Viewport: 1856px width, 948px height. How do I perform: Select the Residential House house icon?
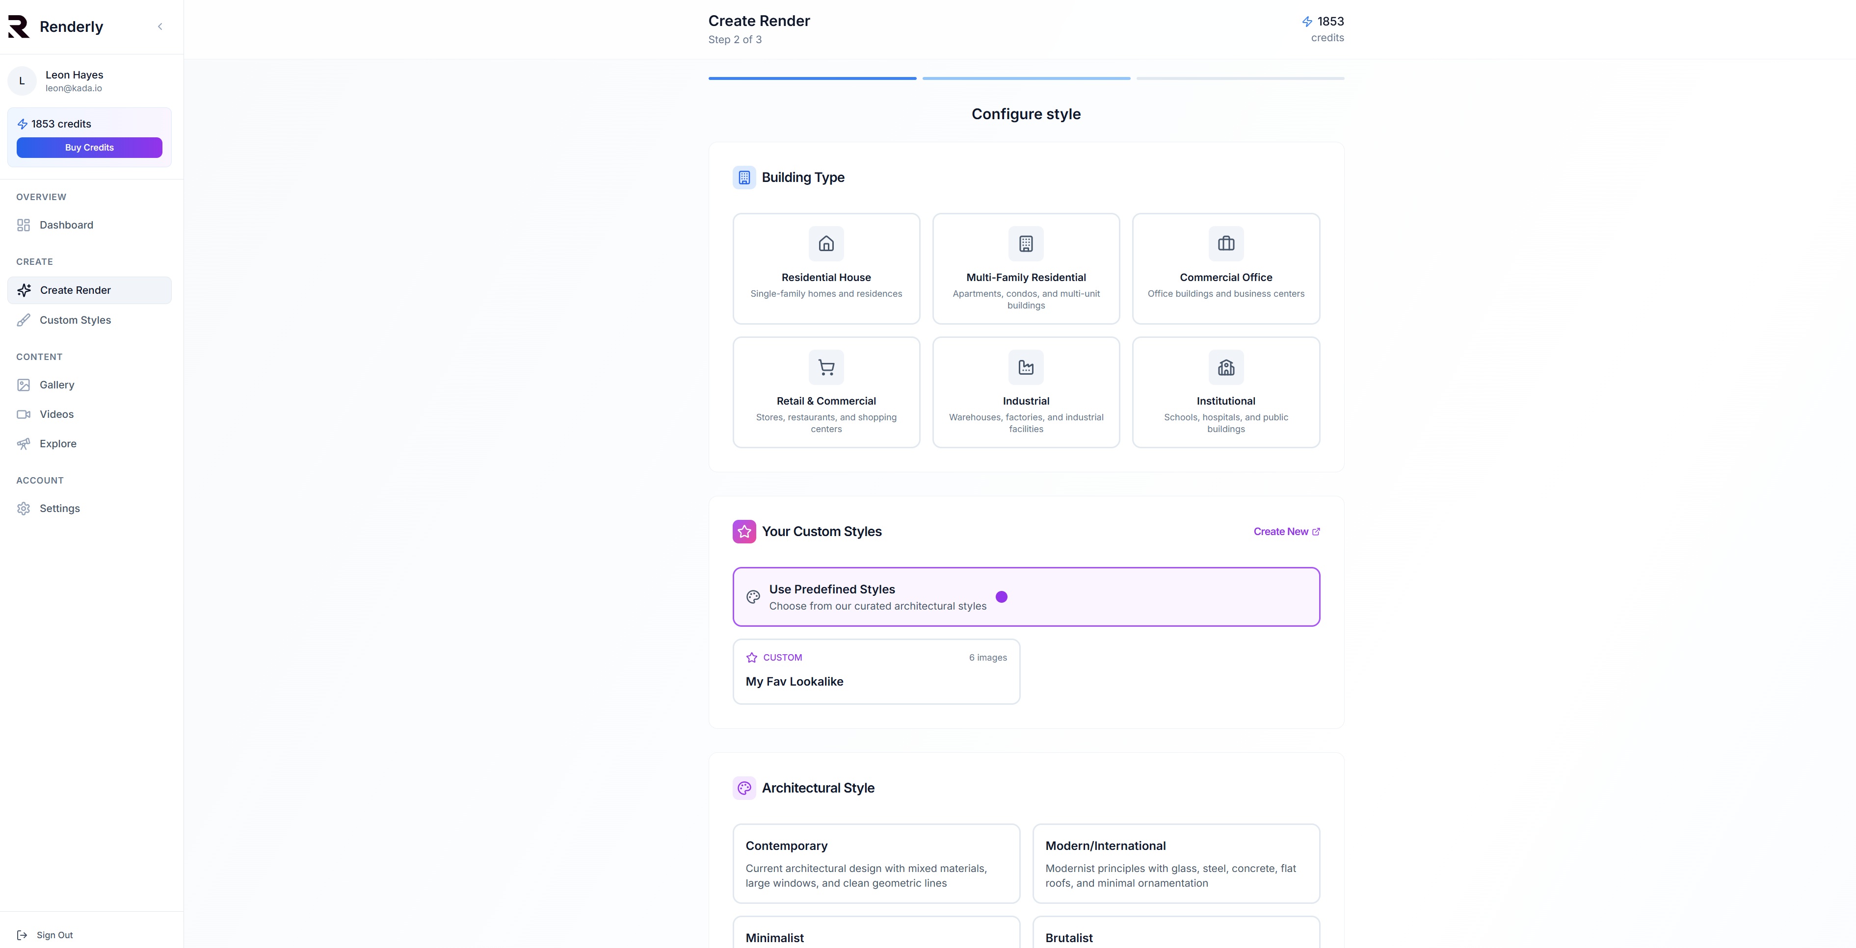(x=826, y=244)
